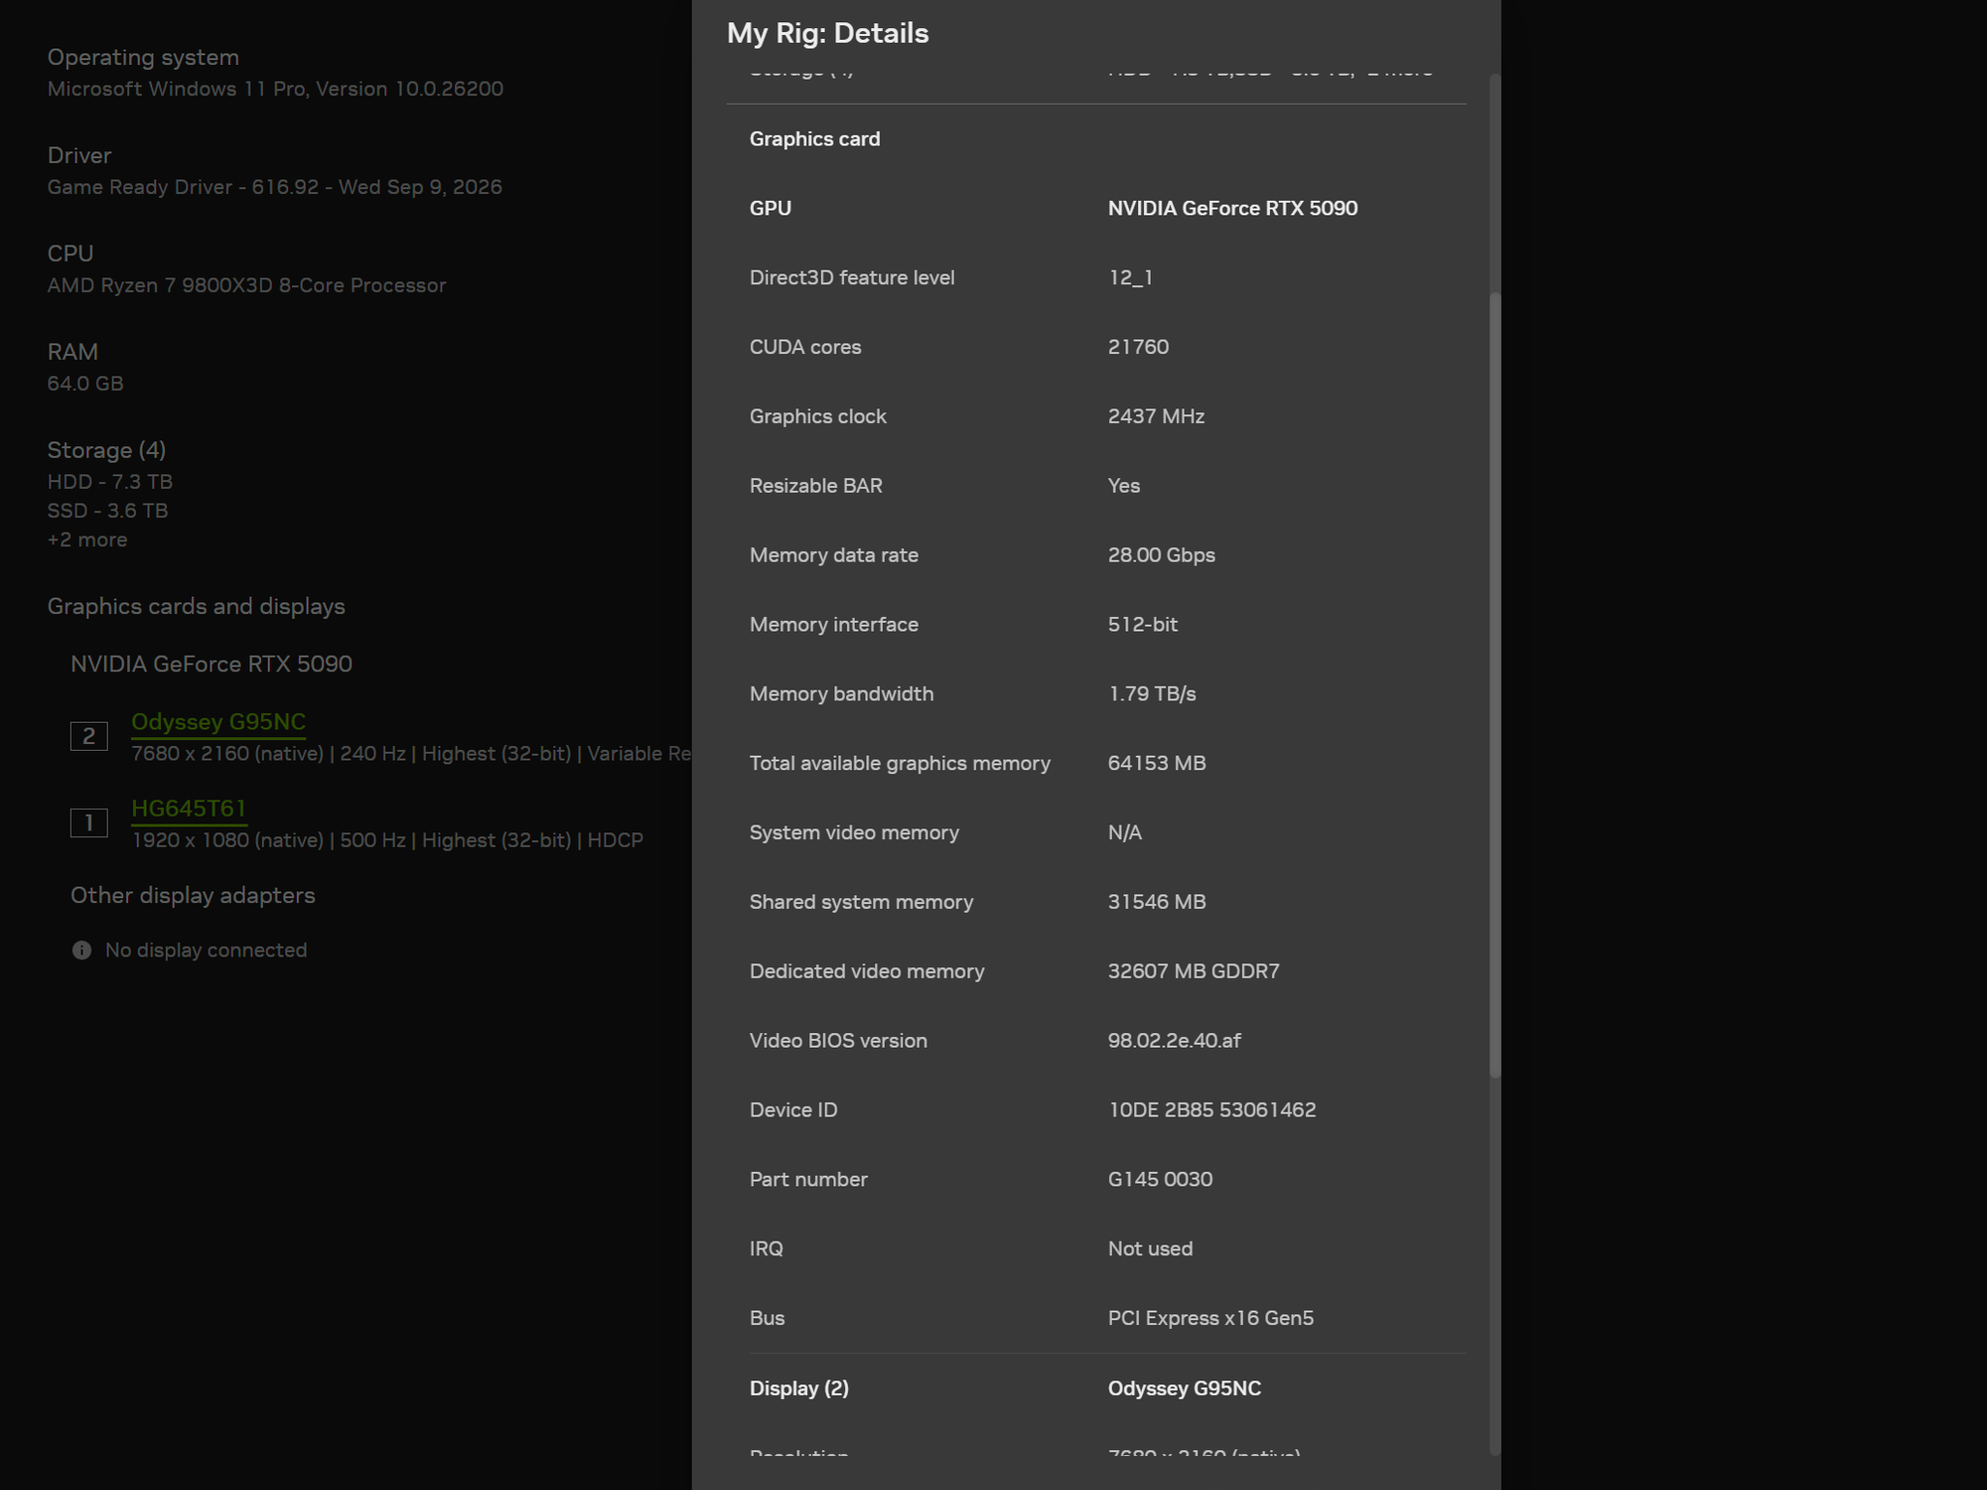Select NVIDIA GeForce RTX 5090 in background list
Screen dimensions: 1987x1490
coord(212,664)
